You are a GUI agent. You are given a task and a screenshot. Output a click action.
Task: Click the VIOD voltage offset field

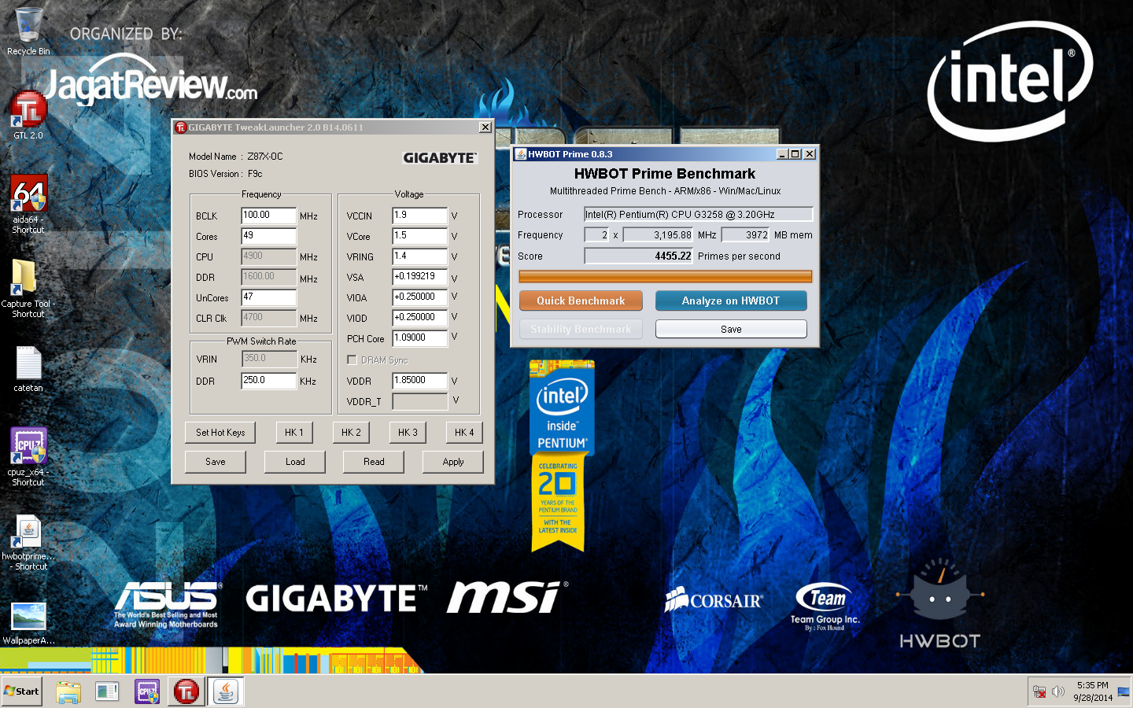[x=419, y=318]
